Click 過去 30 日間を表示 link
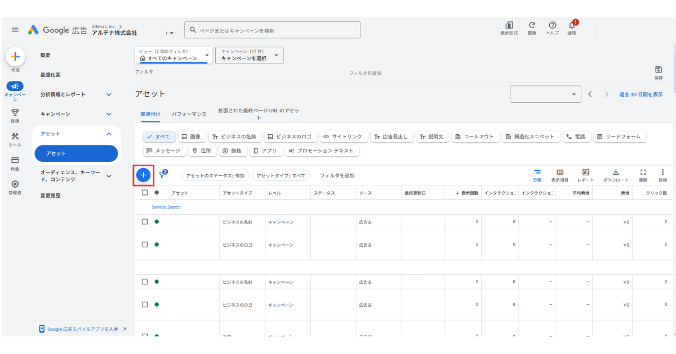 coord(641,94)
